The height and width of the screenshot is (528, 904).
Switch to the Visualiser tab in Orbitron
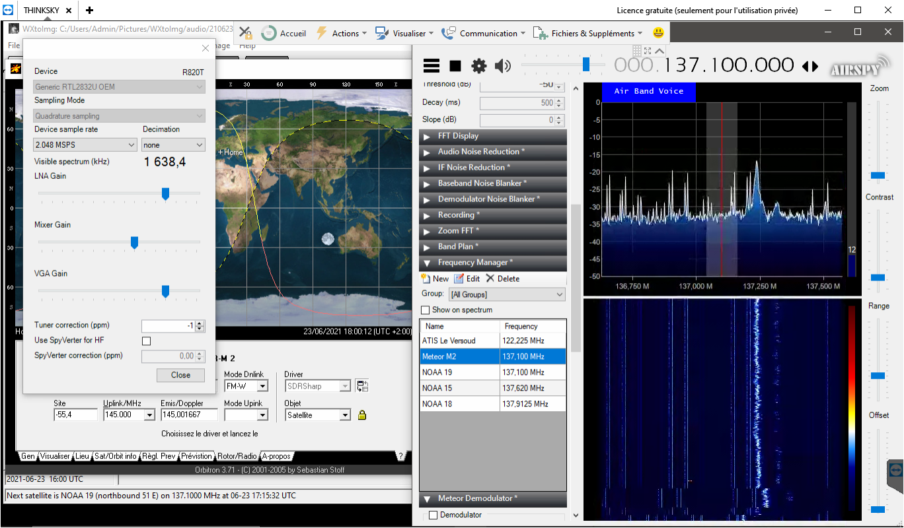(55, 456)
